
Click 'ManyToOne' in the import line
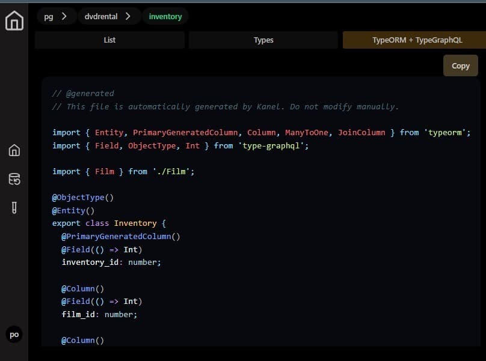click(307, 133)
